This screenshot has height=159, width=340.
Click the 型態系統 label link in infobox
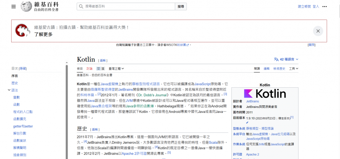click(239, 128)
